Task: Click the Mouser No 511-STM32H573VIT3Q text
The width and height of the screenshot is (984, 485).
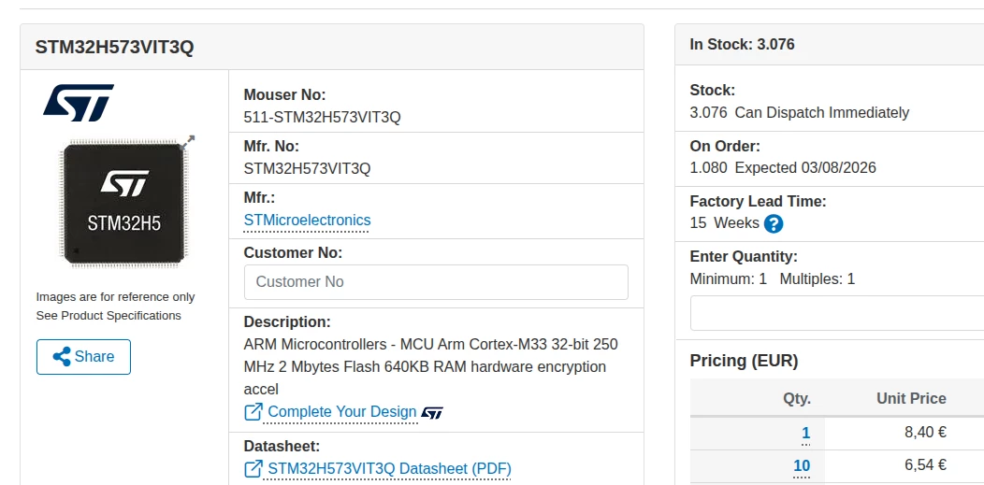Action: tap(322, 117)
